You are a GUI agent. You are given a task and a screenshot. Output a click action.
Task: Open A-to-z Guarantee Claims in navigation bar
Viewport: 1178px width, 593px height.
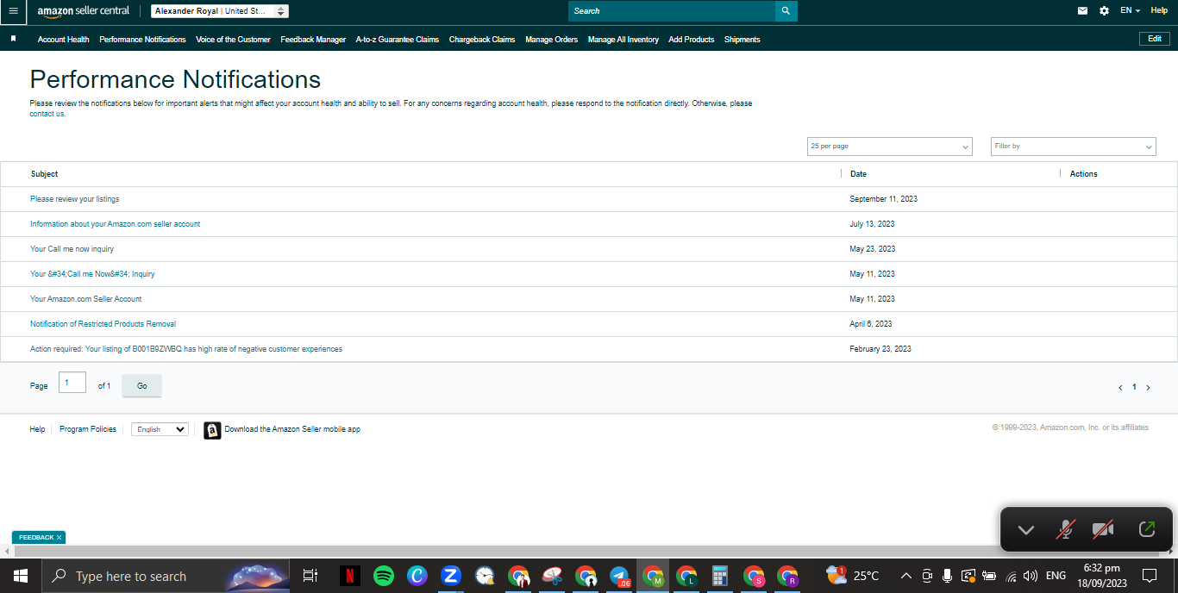click(398, 40)
